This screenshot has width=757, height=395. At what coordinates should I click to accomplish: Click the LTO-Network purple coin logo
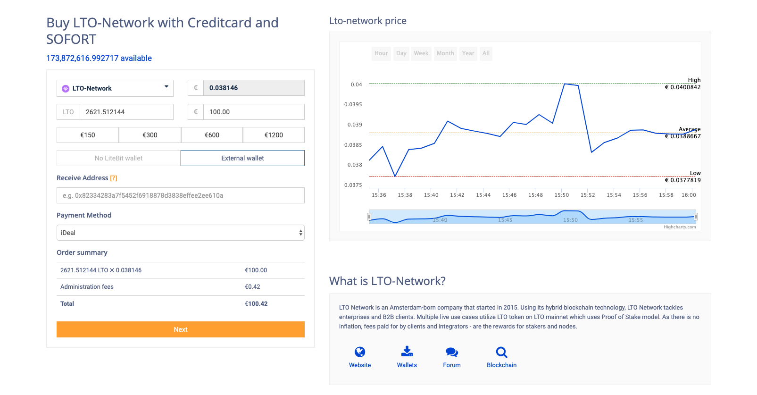coord(66,88)
